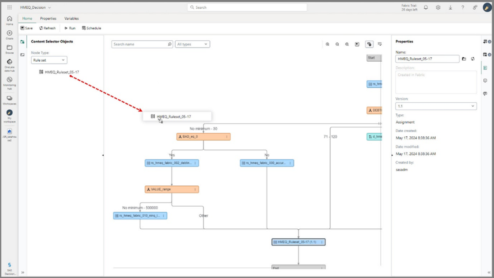The height and width of the screenshot is (278, 494).
Task: Select the rs_hmeq_fabric_010_ninq node
Action: [x=140, y=216]
